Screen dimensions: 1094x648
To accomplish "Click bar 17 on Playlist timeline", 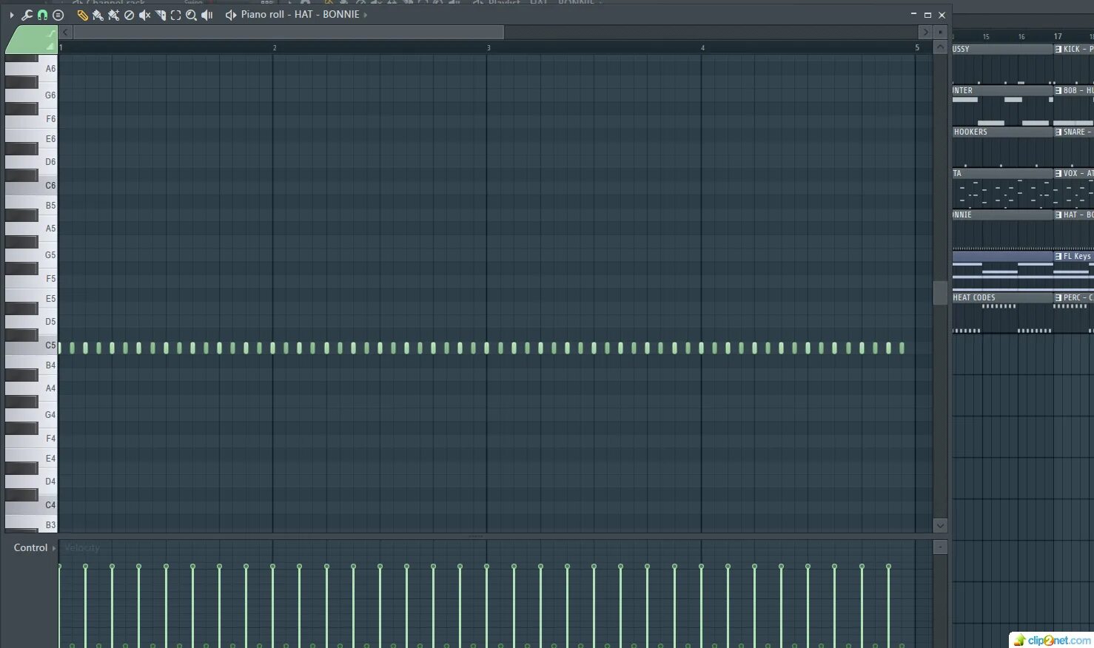I will point(1058,36).
